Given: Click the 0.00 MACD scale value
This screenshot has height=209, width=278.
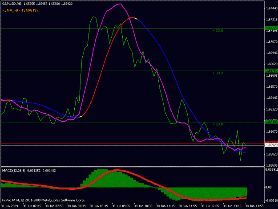Looking at the screenshot, I should click(x=268, y=187).
